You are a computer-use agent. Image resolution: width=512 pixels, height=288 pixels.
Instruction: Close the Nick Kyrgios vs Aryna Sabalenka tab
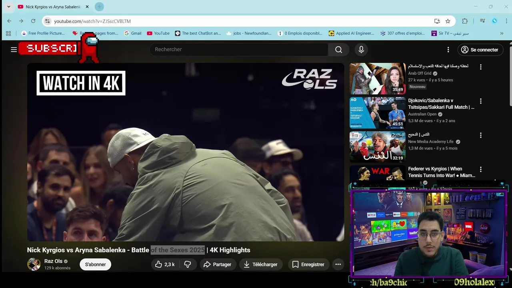click(87, 7)
